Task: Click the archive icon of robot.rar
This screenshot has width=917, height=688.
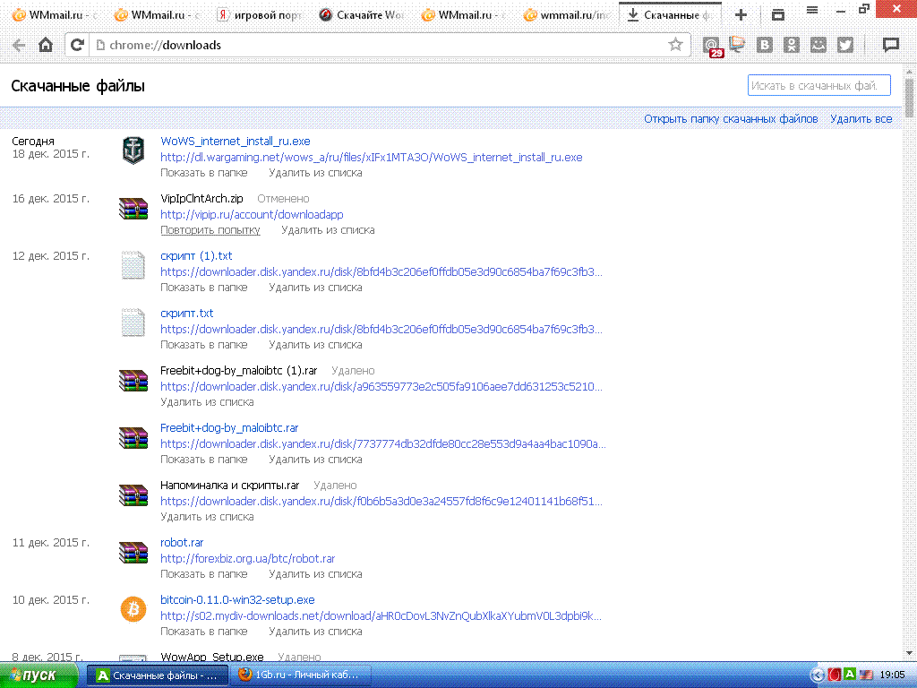Action: coord(133,552)
